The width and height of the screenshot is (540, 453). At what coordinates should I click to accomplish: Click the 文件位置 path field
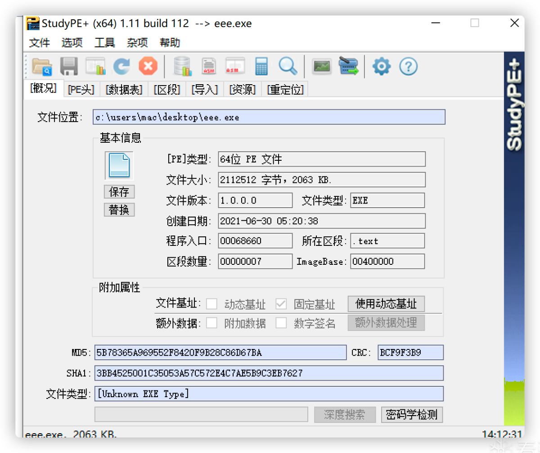[x=269, y=117]
